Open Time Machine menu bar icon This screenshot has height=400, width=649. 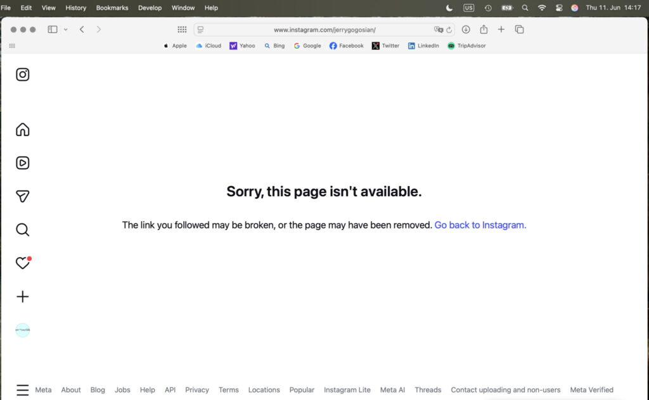tap(488, 8)
